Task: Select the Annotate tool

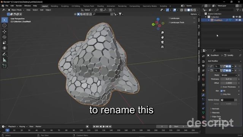Action: (4, 54)
